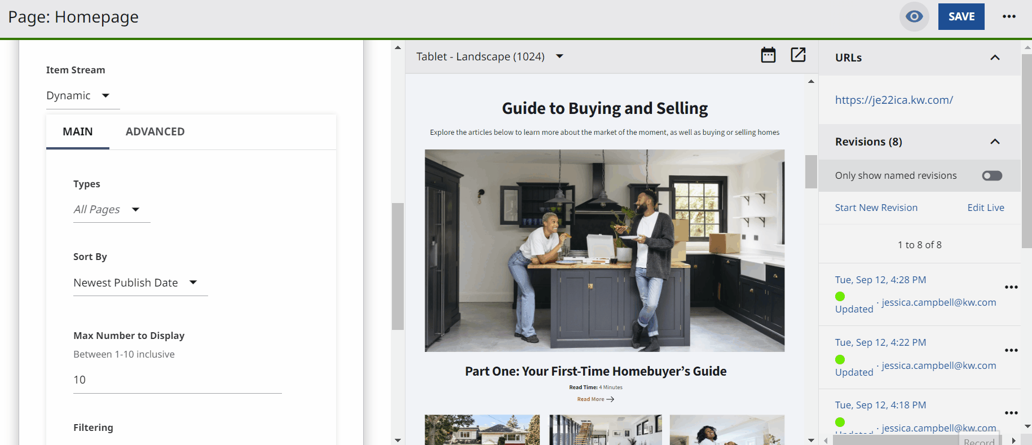Click Start New Revision link
This screenshot has width=1032, height=445.
click(876, 208)
